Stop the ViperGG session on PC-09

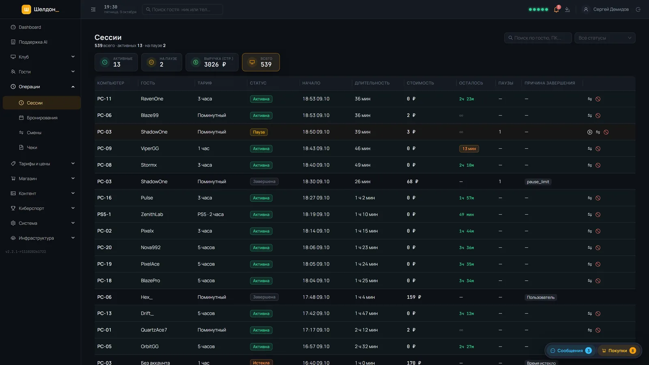[x=598, y=149]
